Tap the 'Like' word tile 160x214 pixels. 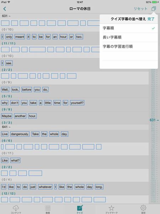pyautogui.click(x=5, y=160)
